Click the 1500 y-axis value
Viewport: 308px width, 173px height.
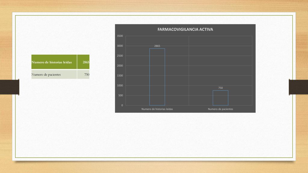click(120, 75)
